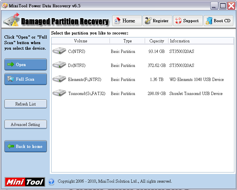Click the Elements(F:,NTFS) drive icon
Viewport: 237px width, 190px height.
coord(59,79)
